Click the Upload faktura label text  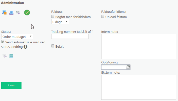point(116,17)
